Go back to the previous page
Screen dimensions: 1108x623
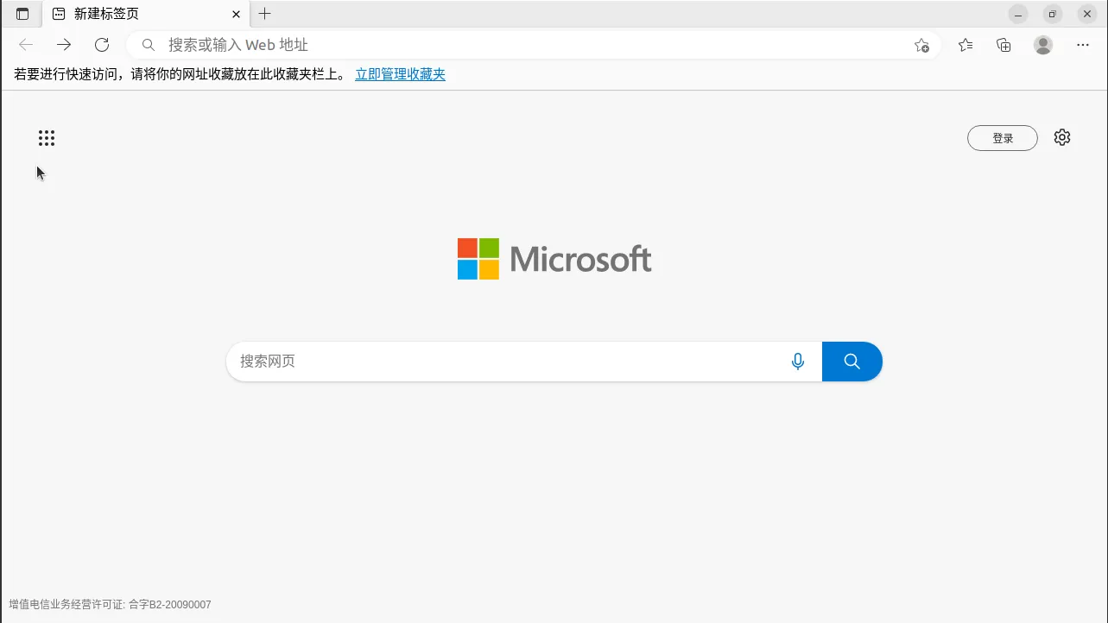point(26,45)
